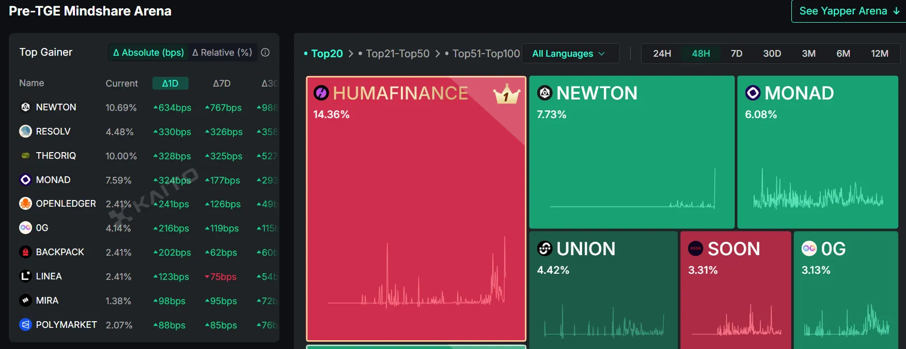906x349 pixels.
Task: Click the LINEA logo icon
Action: click(x=25, y=276)
